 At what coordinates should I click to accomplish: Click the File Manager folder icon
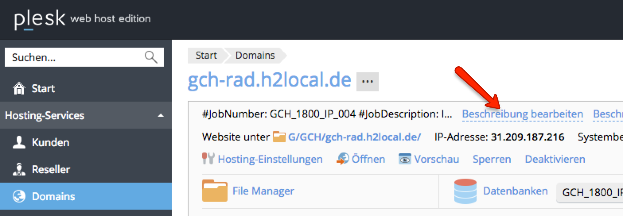coord(214,191)
